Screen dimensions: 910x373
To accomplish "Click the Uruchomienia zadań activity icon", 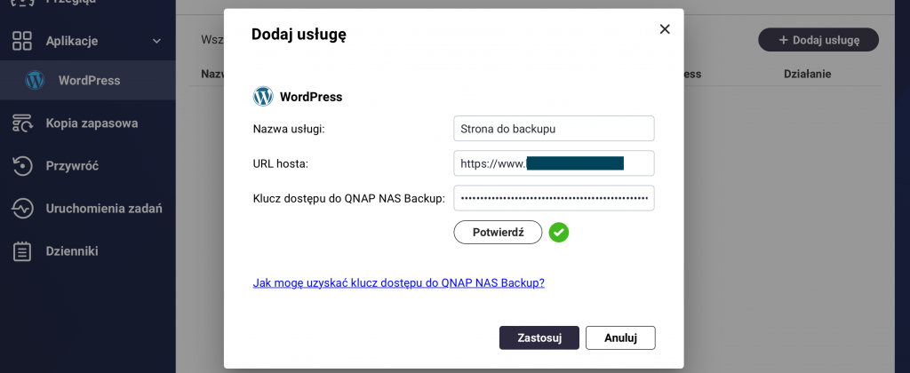I will point(22,209).
